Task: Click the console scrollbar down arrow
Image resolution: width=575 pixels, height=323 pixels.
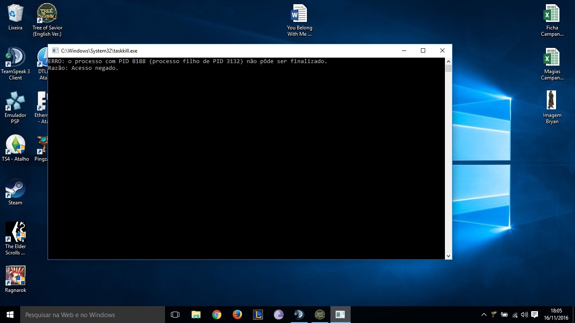Action: [x=448, y=256]
